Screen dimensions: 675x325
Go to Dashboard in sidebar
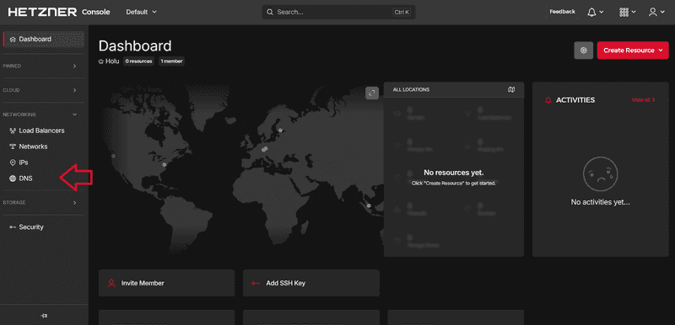coord(44,39)
